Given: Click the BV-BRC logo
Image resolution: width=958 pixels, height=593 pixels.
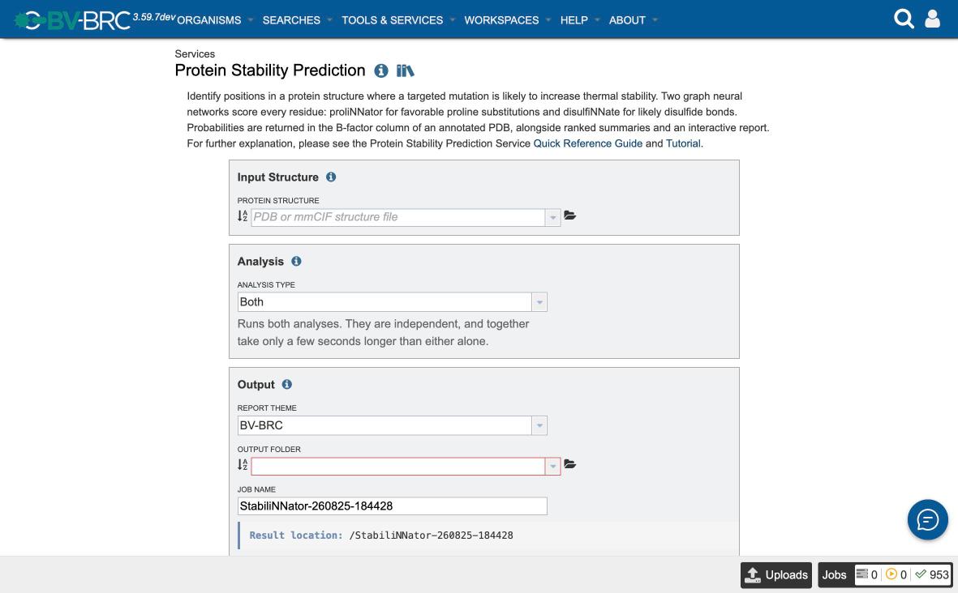Looking at the screenshot, I should tap(72, 20).
